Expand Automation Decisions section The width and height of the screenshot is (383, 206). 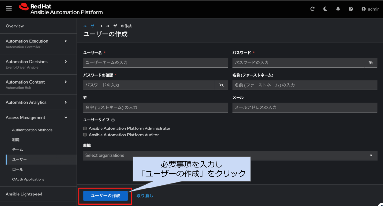tap(38, 64)
